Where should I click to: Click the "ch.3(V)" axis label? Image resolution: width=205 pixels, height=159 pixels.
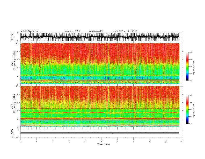click(x=12, y=133)
